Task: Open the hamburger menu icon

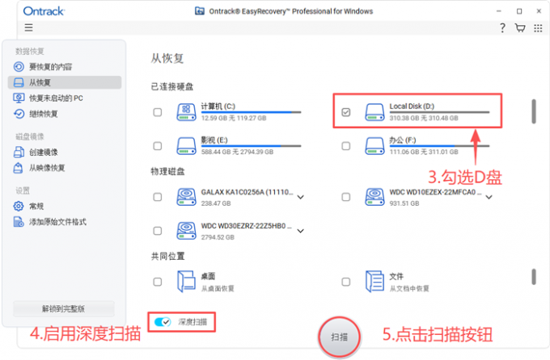Action: 29,27
